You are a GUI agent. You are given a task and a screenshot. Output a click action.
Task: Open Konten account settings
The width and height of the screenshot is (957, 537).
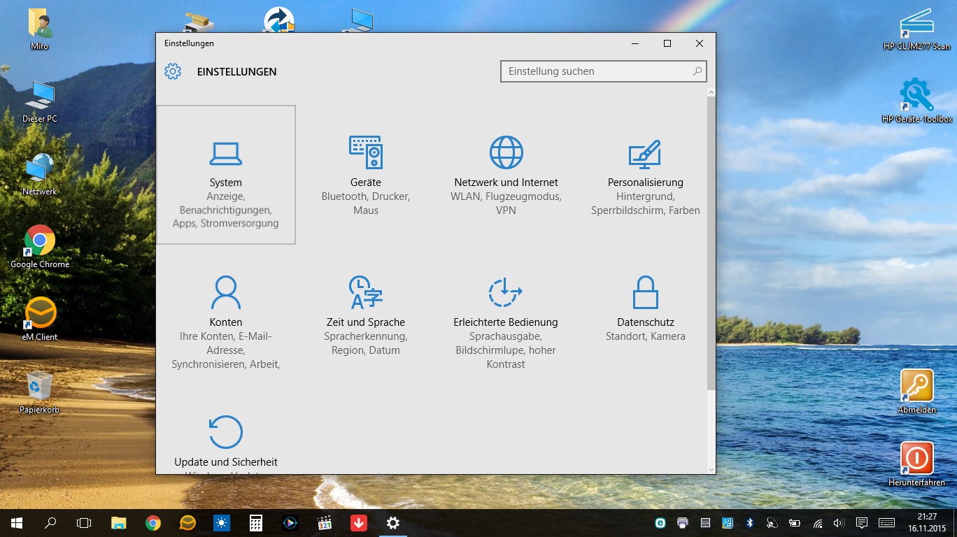click(226, 315)
